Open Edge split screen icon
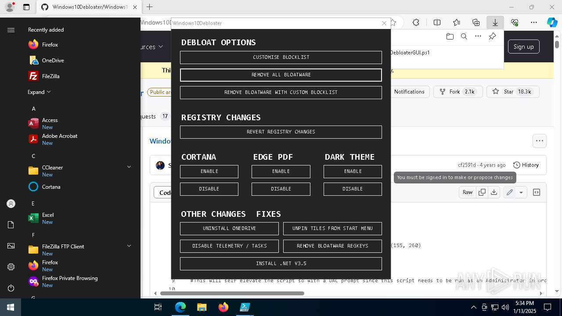The height and width of the screenshot is (316, 562). click(437, 22)
